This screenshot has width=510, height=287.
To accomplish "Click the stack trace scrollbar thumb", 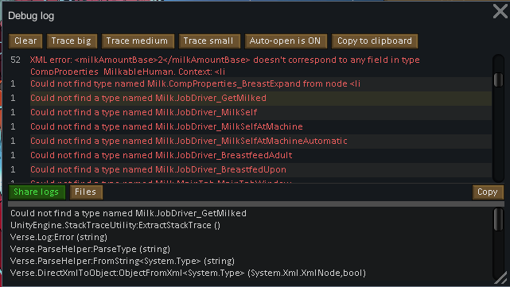I will [x=498, y=219].
